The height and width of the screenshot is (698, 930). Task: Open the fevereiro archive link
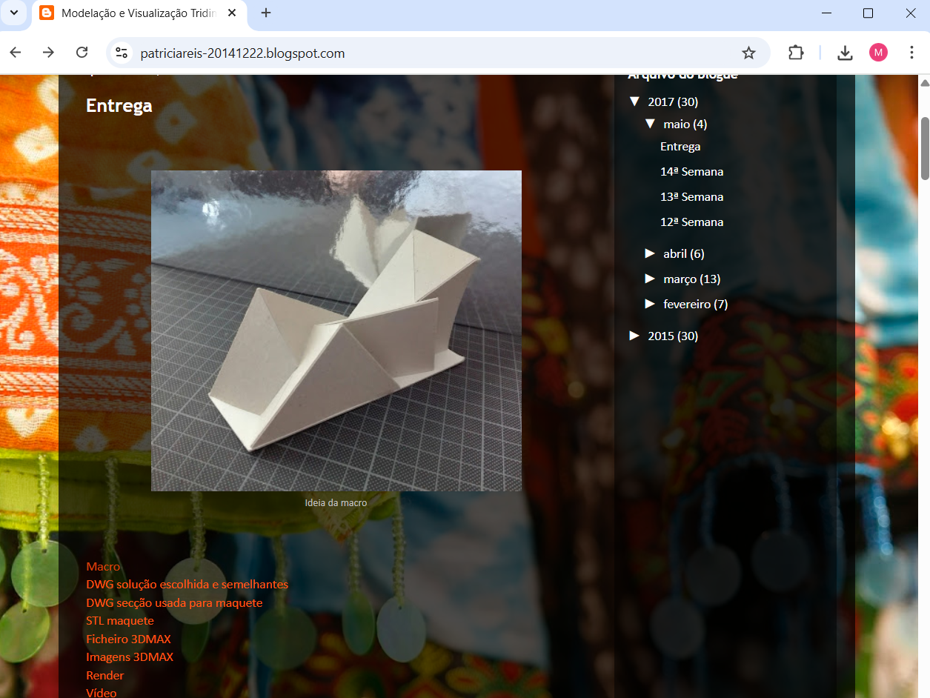click(687, 305)
